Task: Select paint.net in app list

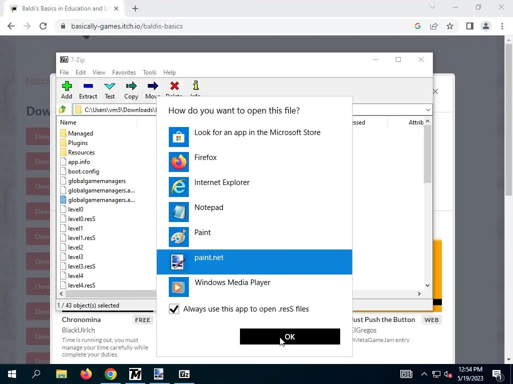Action: (254, 262)
